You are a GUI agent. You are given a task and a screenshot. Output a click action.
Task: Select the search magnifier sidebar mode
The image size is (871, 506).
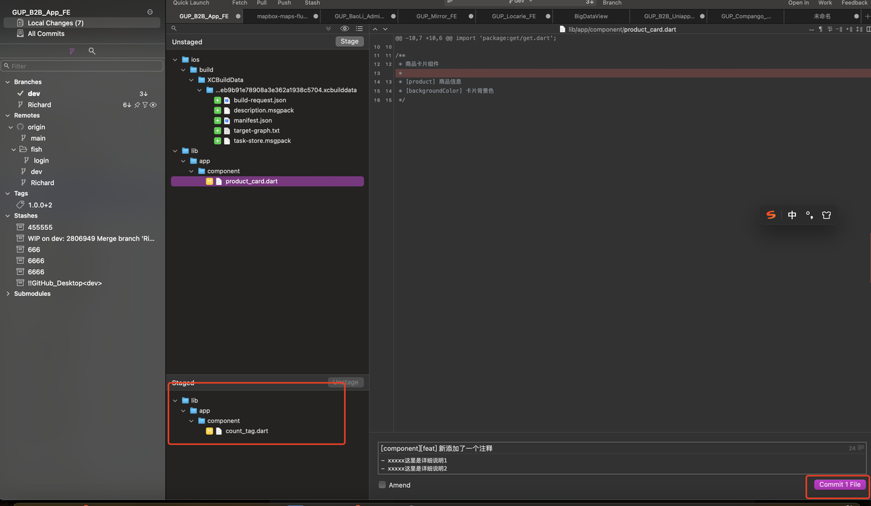[92, 51]
